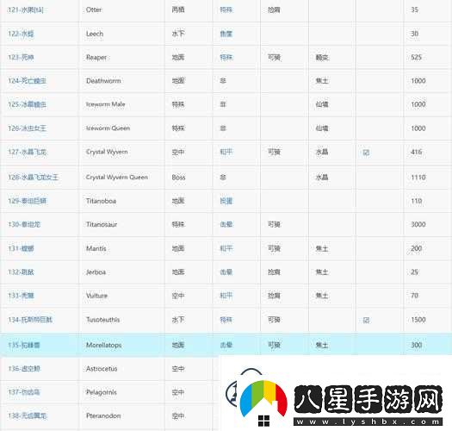Click the value 3000 in Titanosaur row
This screenshot has height=431, width=452.
click(418, 224)
